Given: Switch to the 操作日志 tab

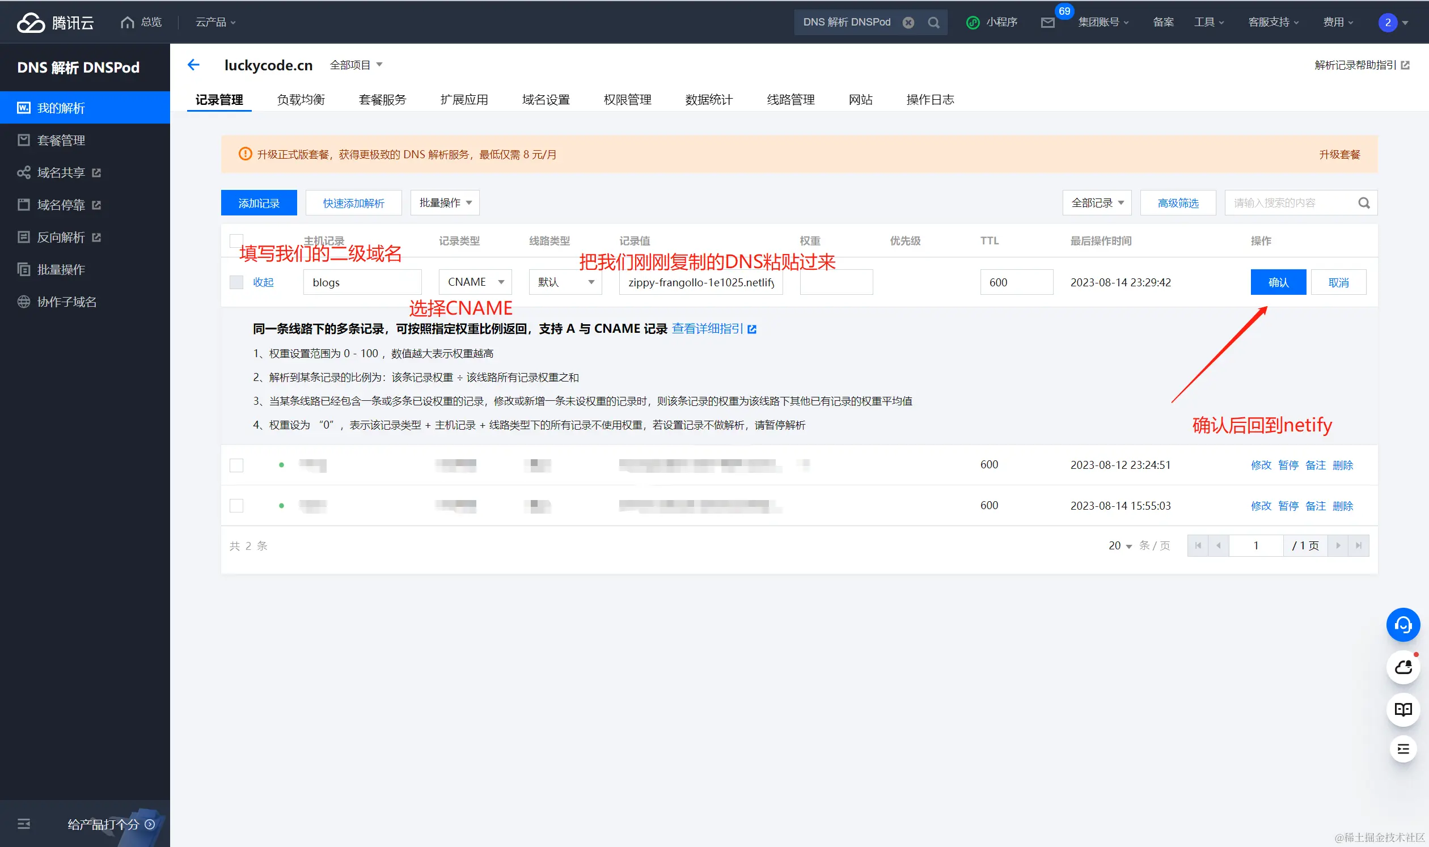Looking at the screenshot, I should (930, 100).
